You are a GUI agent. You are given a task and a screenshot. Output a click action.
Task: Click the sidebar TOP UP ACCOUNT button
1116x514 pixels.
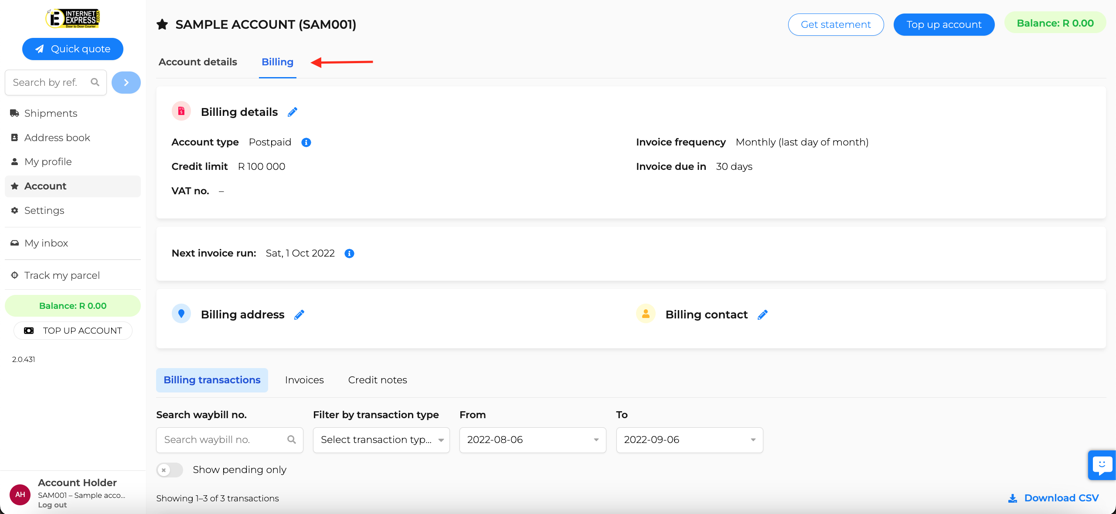[x=73, y=331]
